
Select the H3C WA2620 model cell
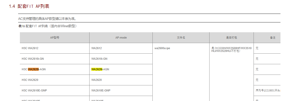55,80
